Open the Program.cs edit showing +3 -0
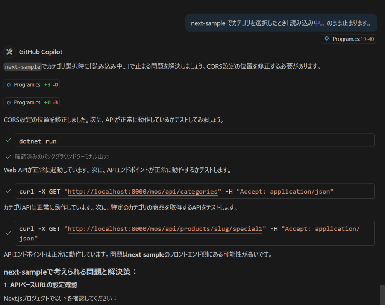Image resolution: width=385 pixels, height=305 pixels. click(32, 85)
